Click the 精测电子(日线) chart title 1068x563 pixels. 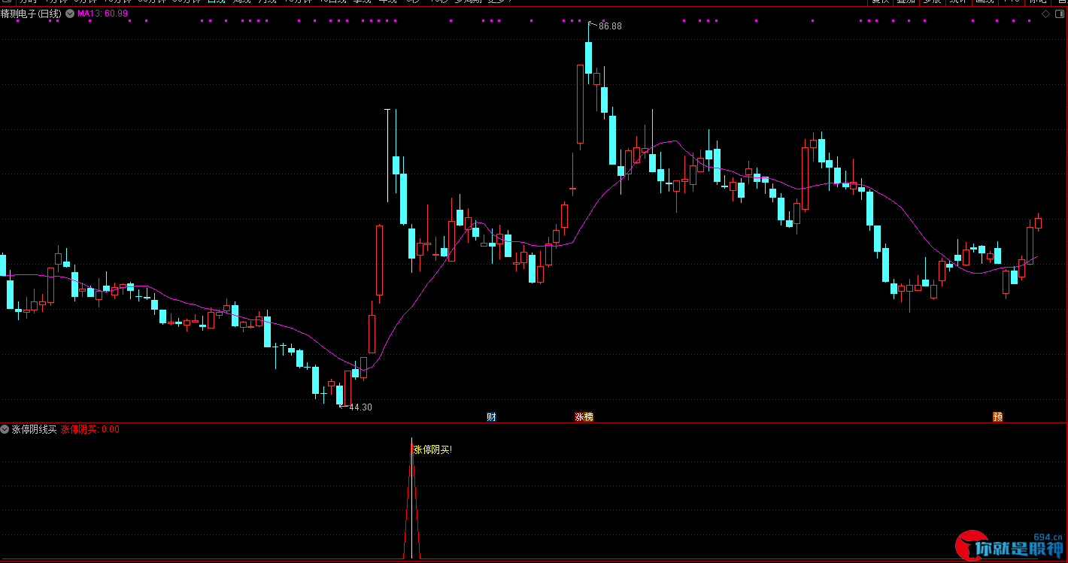tap(32, 14)
